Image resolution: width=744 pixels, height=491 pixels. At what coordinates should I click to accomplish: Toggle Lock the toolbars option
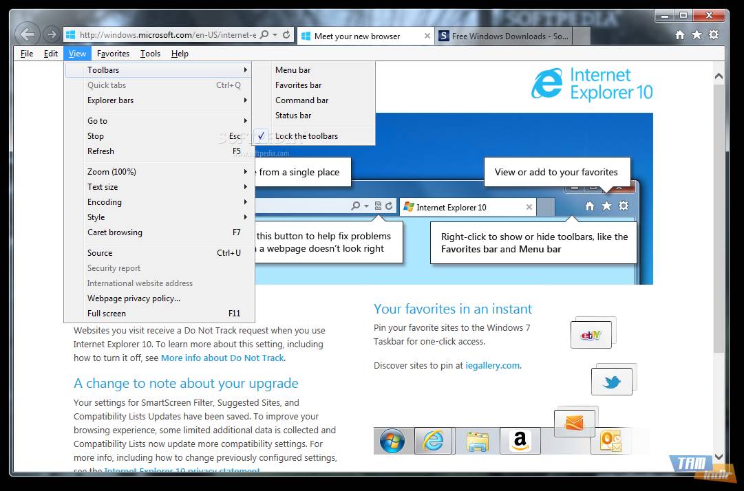coord(306,136)
